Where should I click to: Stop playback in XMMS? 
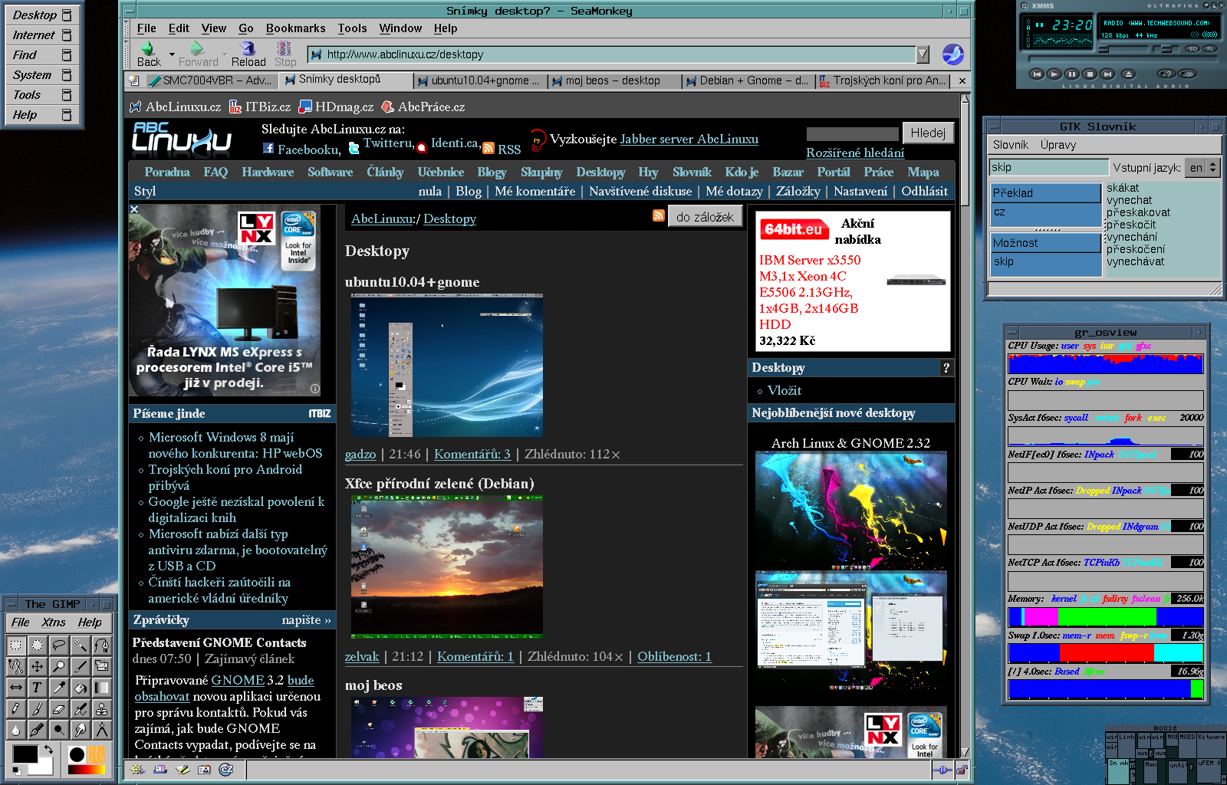pos(1090,74)
